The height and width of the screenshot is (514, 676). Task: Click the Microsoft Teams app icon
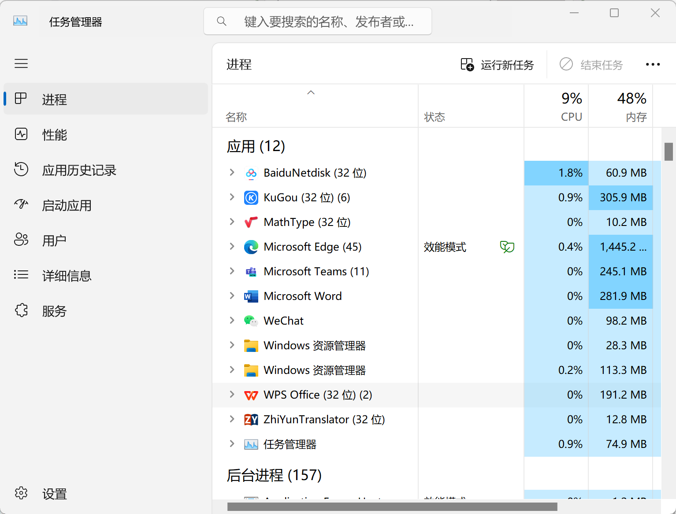(251, 272)
